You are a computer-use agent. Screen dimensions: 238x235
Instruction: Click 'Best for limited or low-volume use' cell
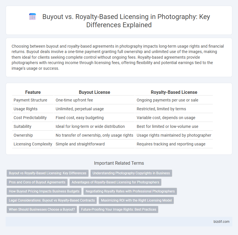coord(174,126)
